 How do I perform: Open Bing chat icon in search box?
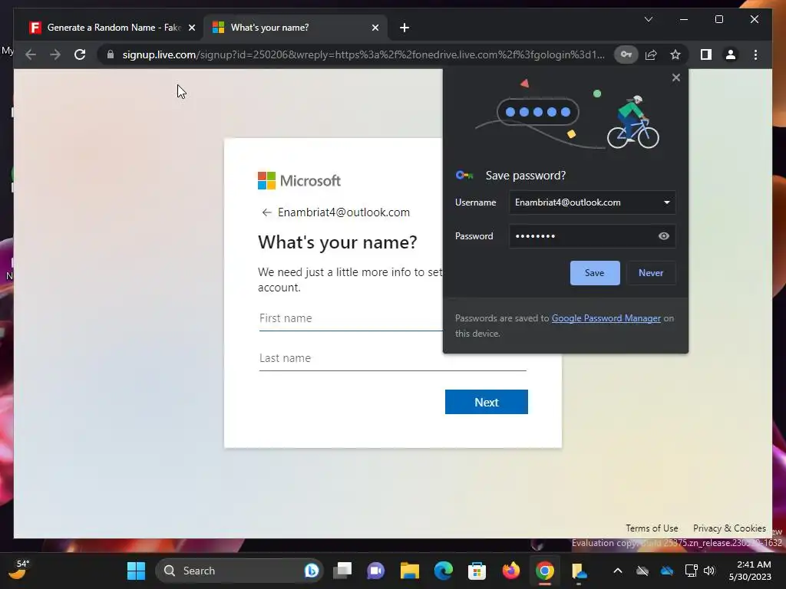click(311, 571)
